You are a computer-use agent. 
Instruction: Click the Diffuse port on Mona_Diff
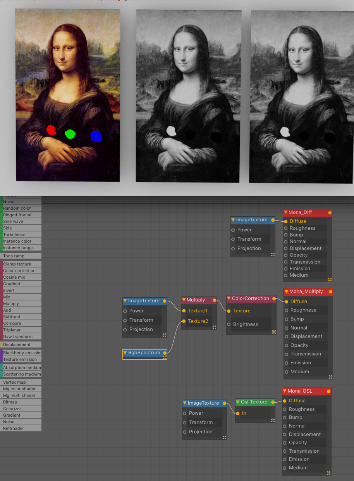click(286, 221)
